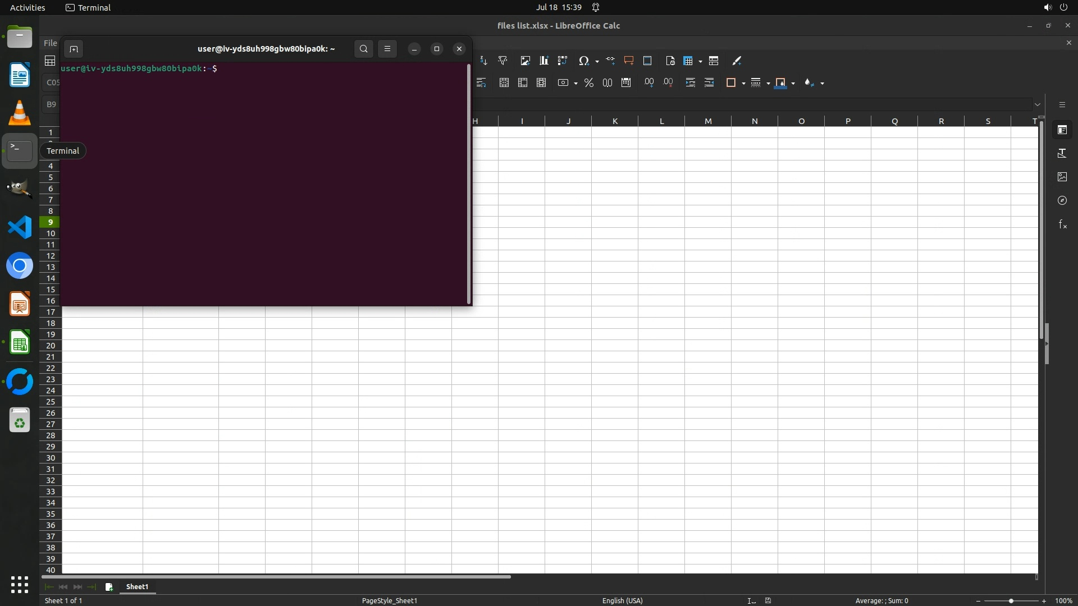This screenshot has width=1078, height=606.
Task: Expand the Special Character omega dropdown
Action: pos(597,62)
